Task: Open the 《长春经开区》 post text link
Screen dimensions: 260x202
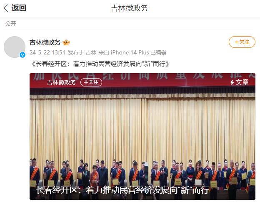Action: coord(100,64)
